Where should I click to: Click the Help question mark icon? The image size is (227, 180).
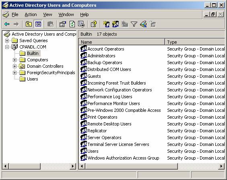click(94, 24)
